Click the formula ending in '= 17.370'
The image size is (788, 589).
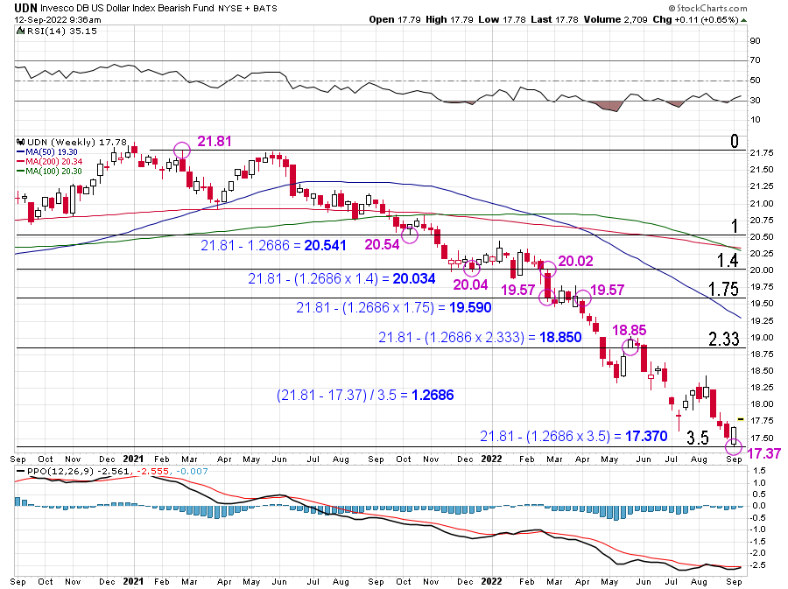click(x=573, y=436)
